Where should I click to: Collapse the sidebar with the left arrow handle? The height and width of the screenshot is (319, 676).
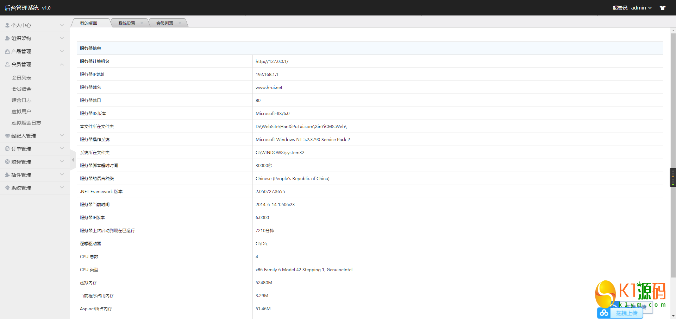coord(73,160)
